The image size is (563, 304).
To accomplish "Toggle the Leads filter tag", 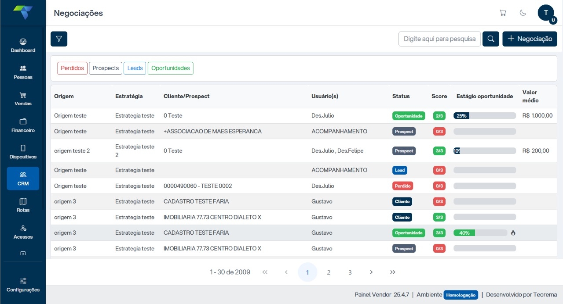I will 135,68.
